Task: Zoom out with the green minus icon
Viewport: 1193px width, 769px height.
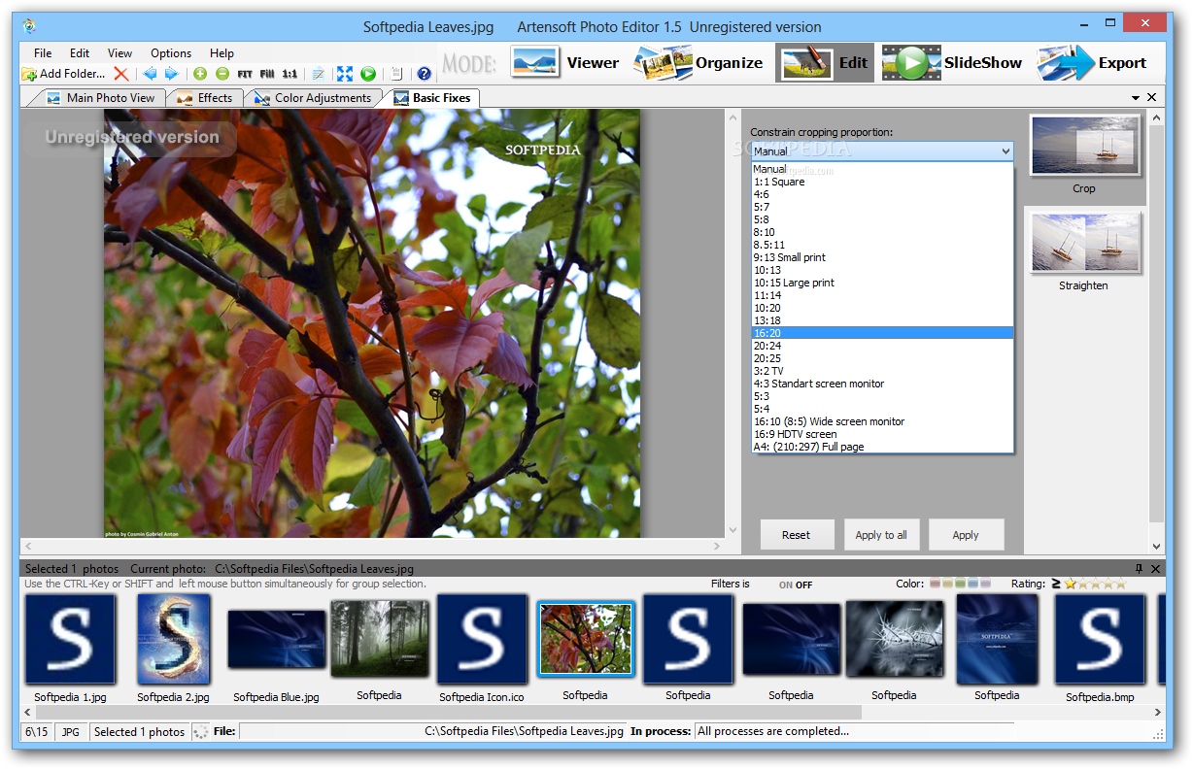Action: (222, 74)
